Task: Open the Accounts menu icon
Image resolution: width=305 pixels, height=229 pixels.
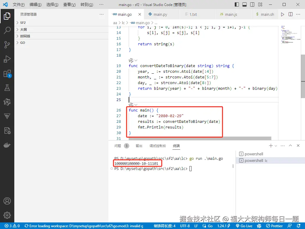Action: click(7, 201)
